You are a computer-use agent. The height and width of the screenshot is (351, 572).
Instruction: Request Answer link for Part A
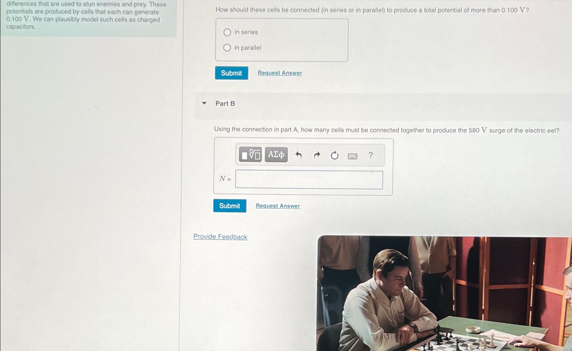tap(280, 73)
